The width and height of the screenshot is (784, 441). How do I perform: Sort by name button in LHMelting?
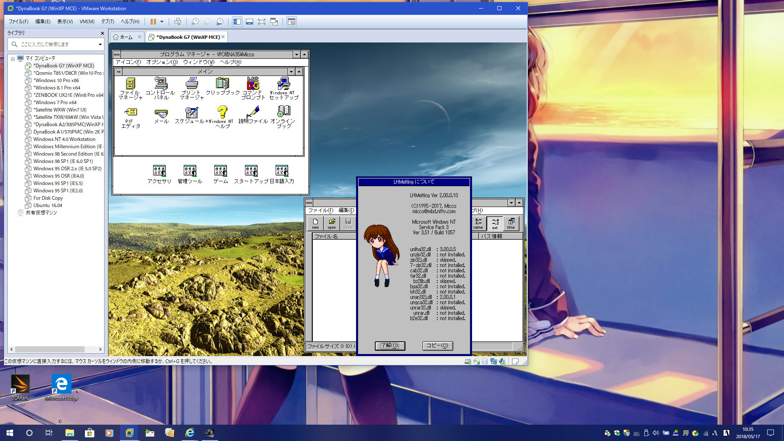[x=478, y=224]
